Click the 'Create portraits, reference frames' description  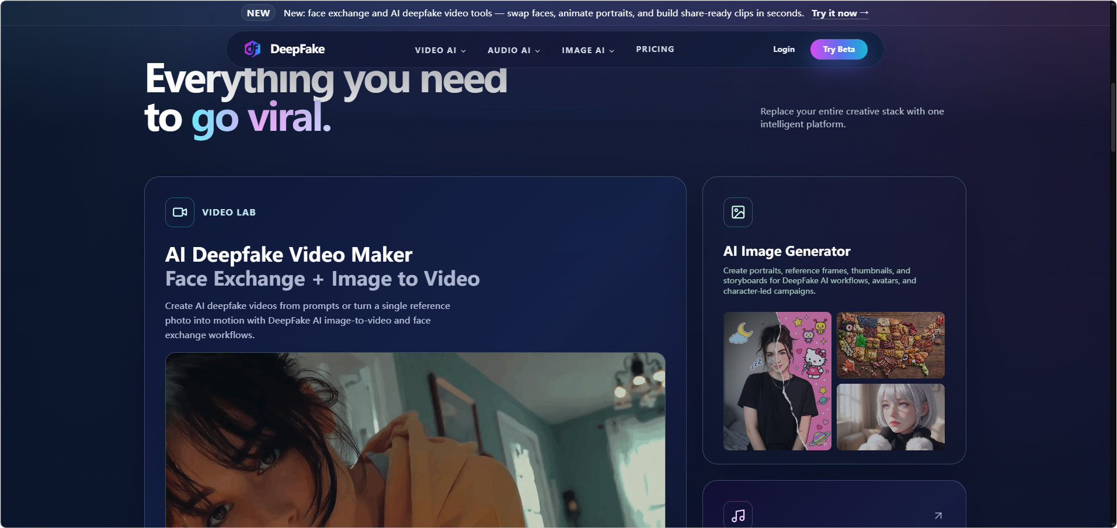coord(820,281)
